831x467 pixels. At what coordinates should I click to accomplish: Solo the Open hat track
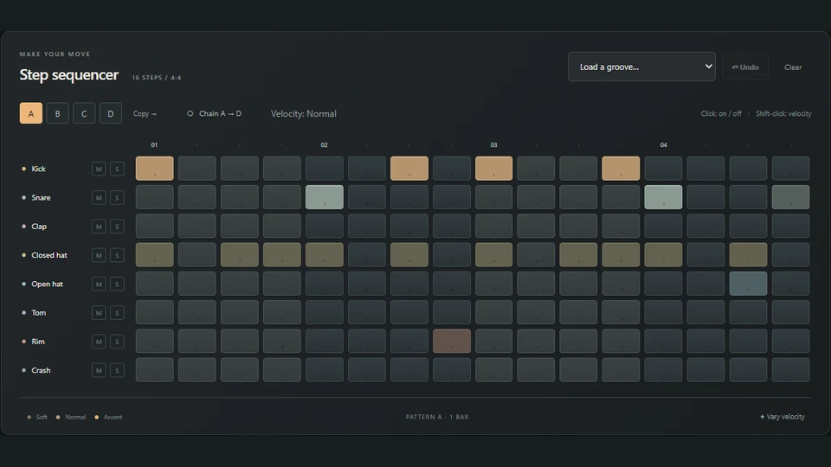[x=117, y=285]
